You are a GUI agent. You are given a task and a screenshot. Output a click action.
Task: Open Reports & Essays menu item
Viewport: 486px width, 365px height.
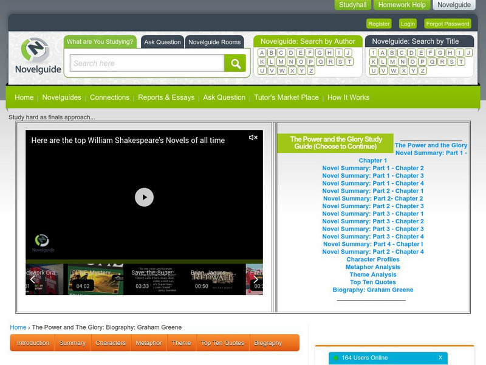point(166,97)
